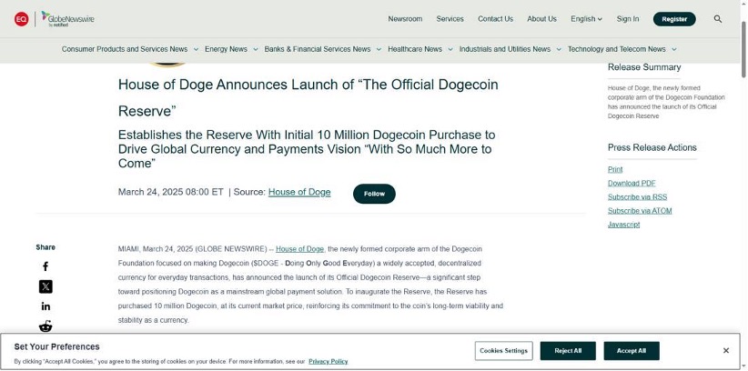
Task: Click the 'Press Release Actions' heading
Action: coord(652,147)
